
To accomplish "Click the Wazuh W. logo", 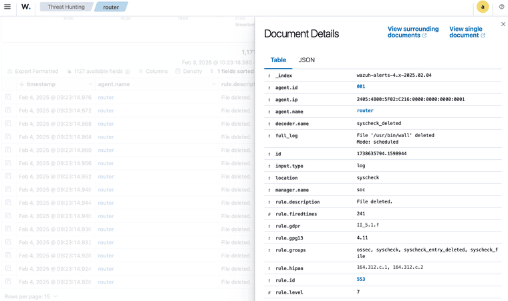I will tap(26, 7).
